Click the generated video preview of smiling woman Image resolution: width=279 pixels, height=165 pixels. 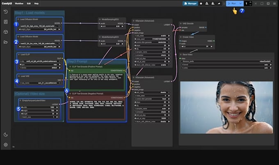[226, 108]
